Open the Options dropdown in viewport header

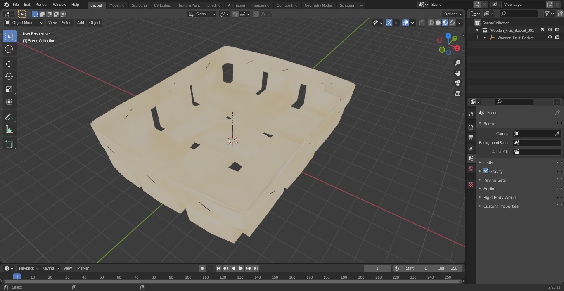pyautogui.click(x=453, y=14)
